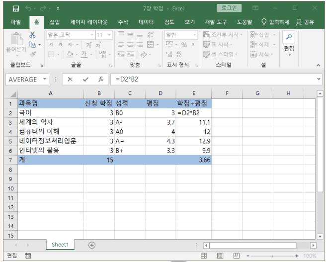Image resolution: width=326 pixels, height=262 pixels.
Task: Open the 삽입 ribbon tab
Action: [55, 22]
